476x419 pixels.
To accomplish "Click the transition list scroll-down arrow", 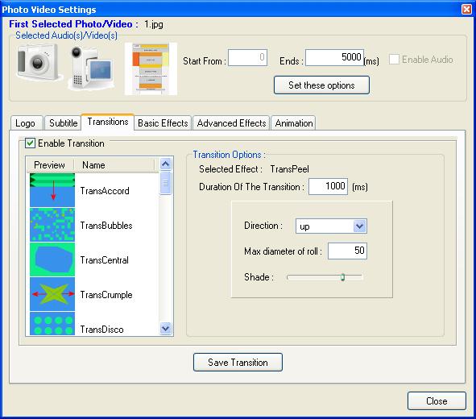I will pos(165,328).
